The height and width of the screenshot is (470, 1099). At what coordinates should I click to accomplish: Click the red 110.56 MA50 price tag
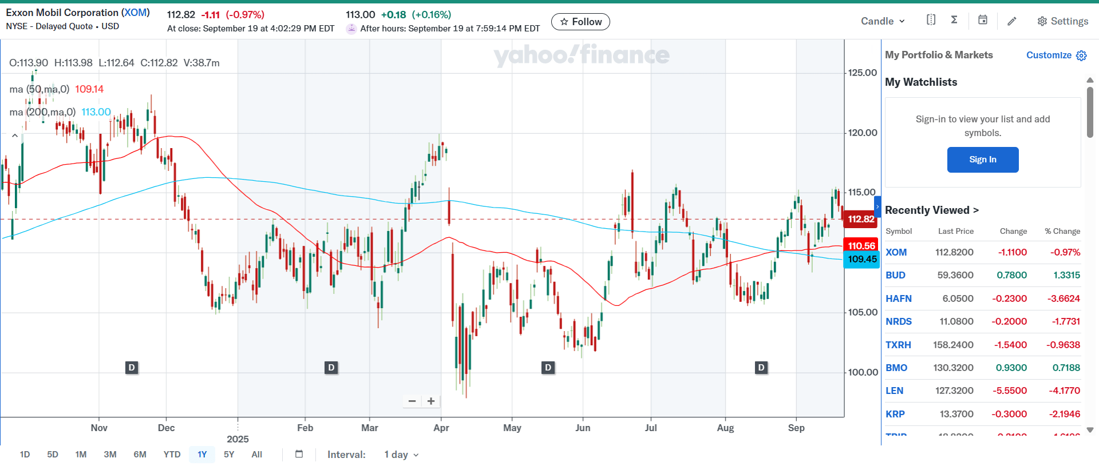[861, 246]
